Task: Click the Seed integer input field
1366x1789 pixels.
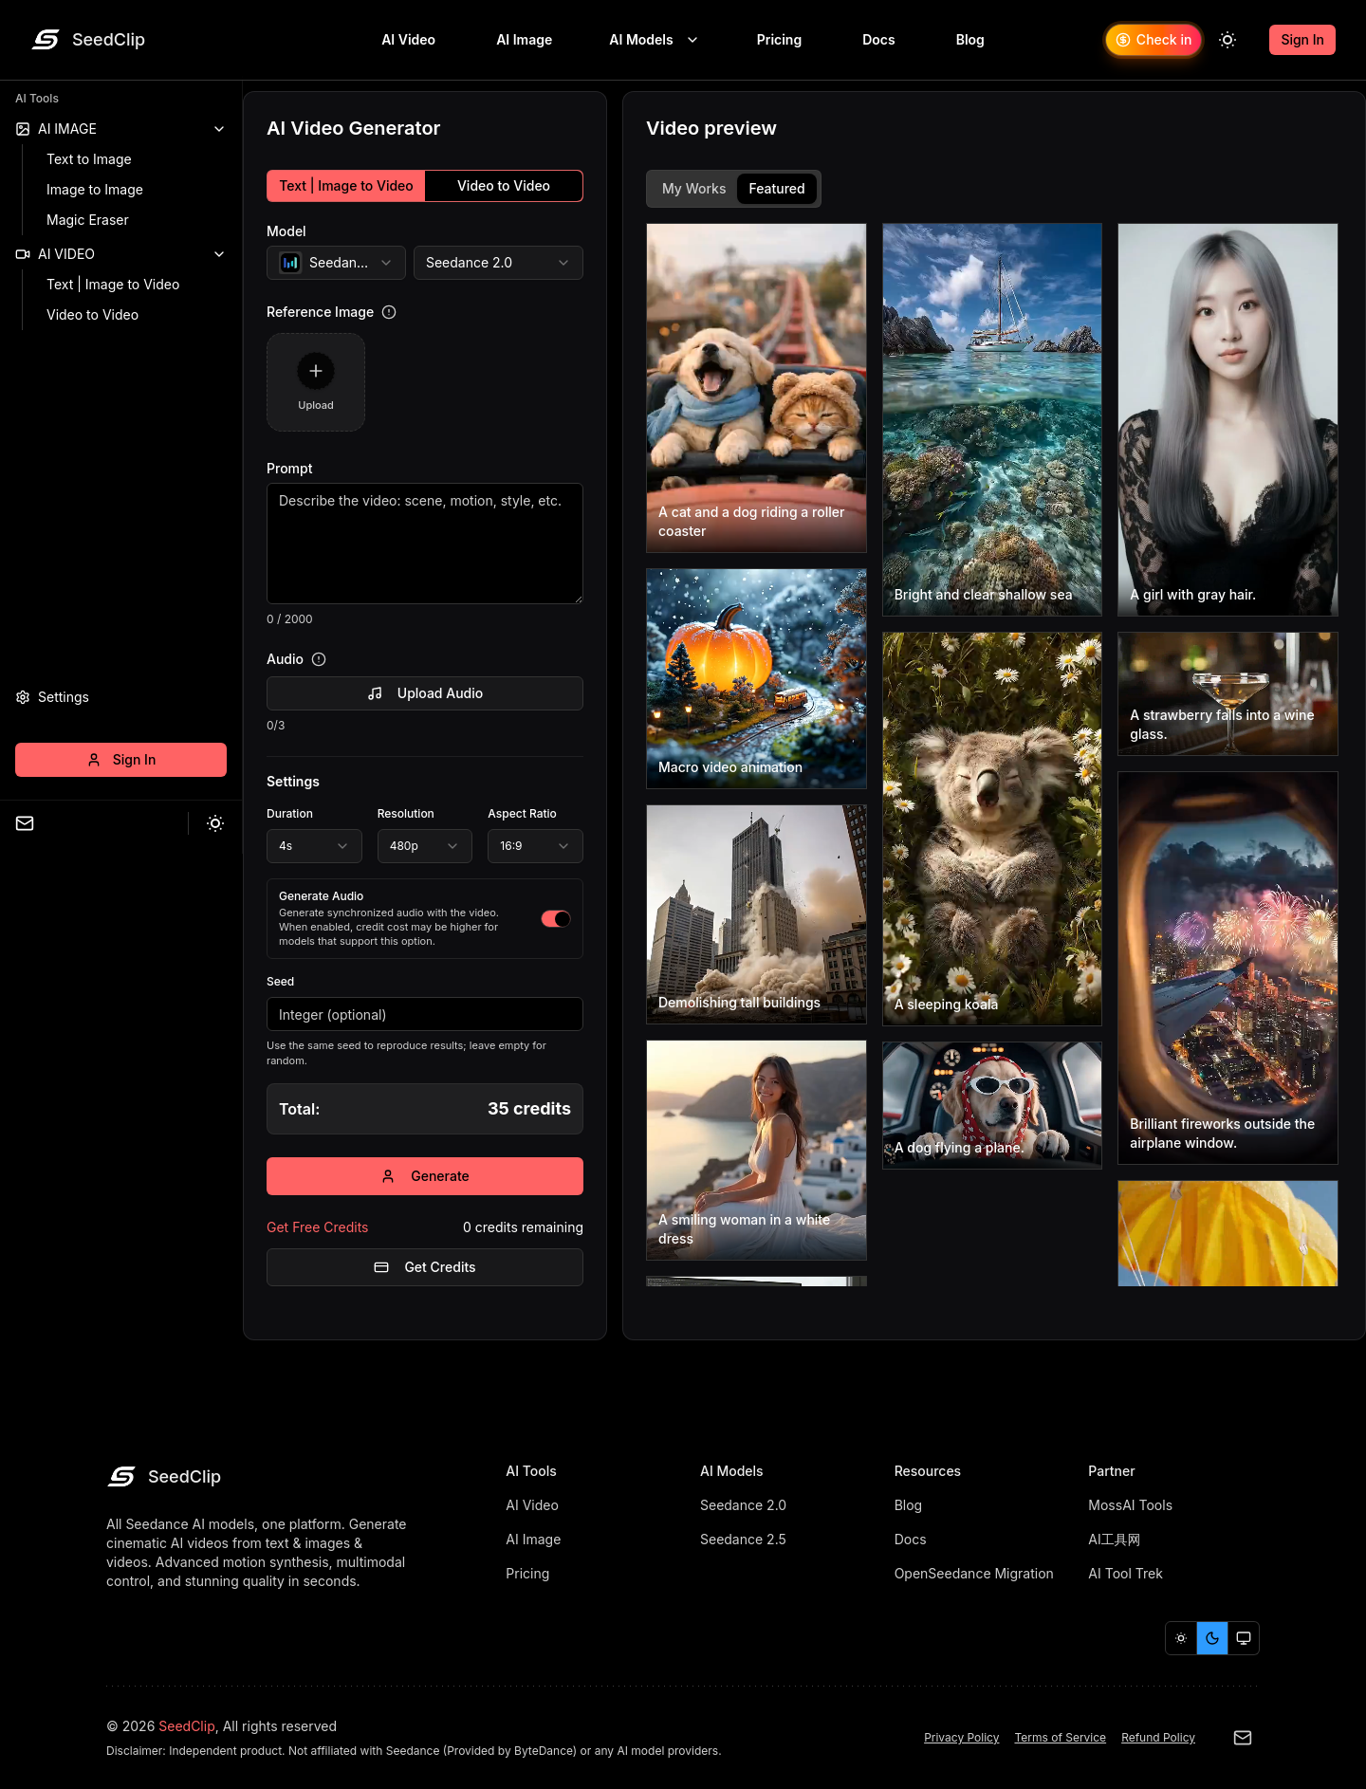Action: tap(425, 1014)
